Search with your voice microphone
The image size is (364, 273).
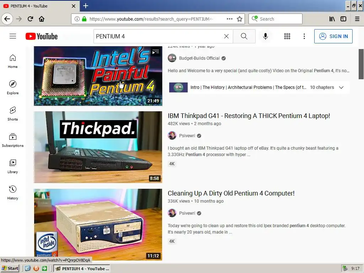[x=265, y=36]
